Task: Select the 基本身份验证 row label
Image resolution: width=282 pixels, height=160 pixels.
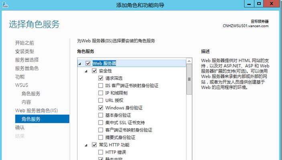Action: tap(118, 115)
